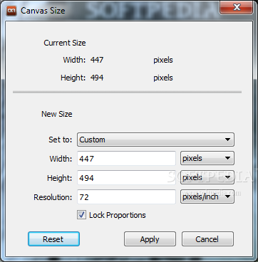Click the Current Size width value 447

point(97,60)
